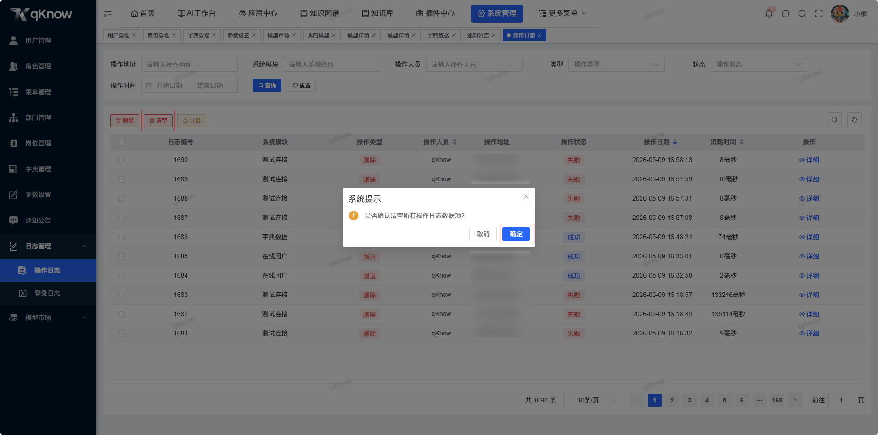Check the row 1689 checkbox
The image size is (878, 435).
click(x=122, y=179)
